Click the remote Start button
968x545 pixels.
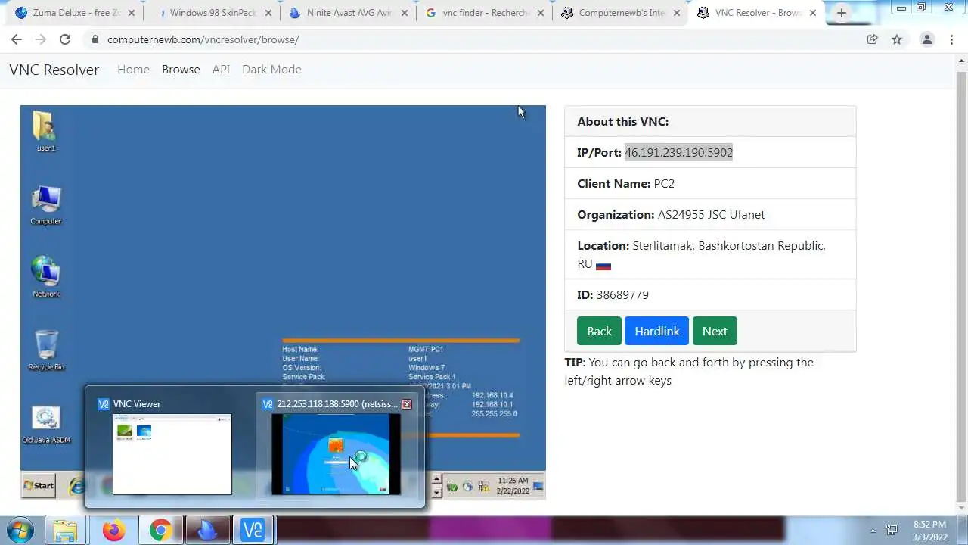click(39, 485)
